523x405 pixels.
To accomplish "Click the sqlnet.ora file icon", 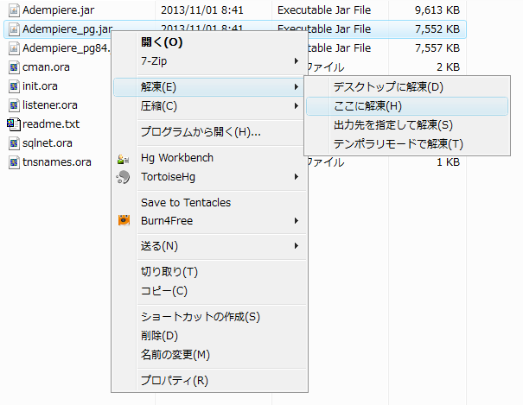I will click(14, 143).
